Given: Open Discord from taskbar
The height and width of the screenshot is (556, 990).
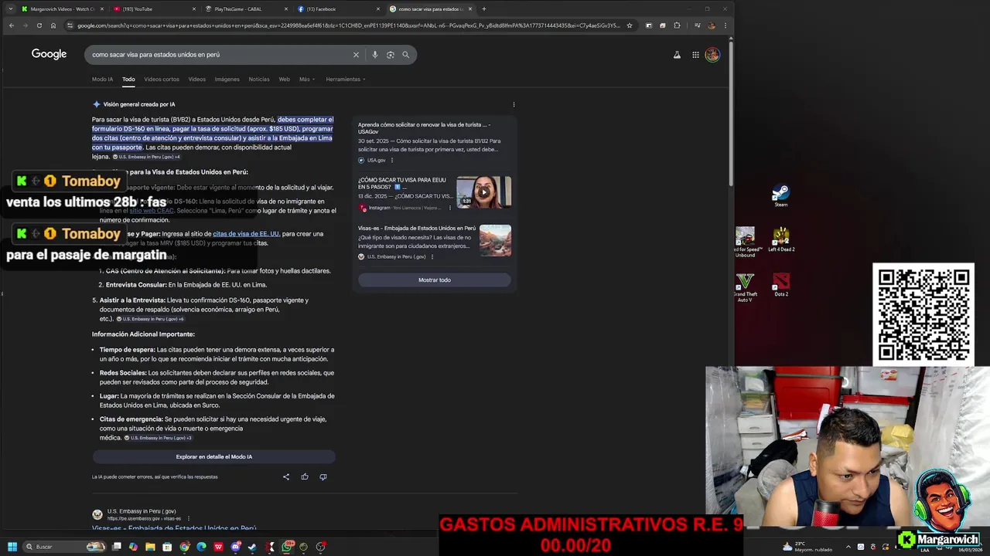Looking at the screenshot, I should pos(236,547).
